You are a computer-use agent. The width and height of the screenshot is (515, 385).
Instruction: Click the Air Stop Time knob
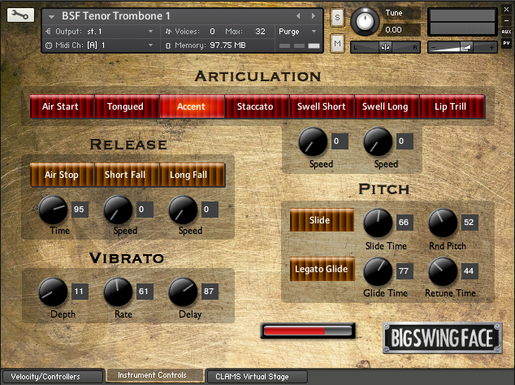53,210
